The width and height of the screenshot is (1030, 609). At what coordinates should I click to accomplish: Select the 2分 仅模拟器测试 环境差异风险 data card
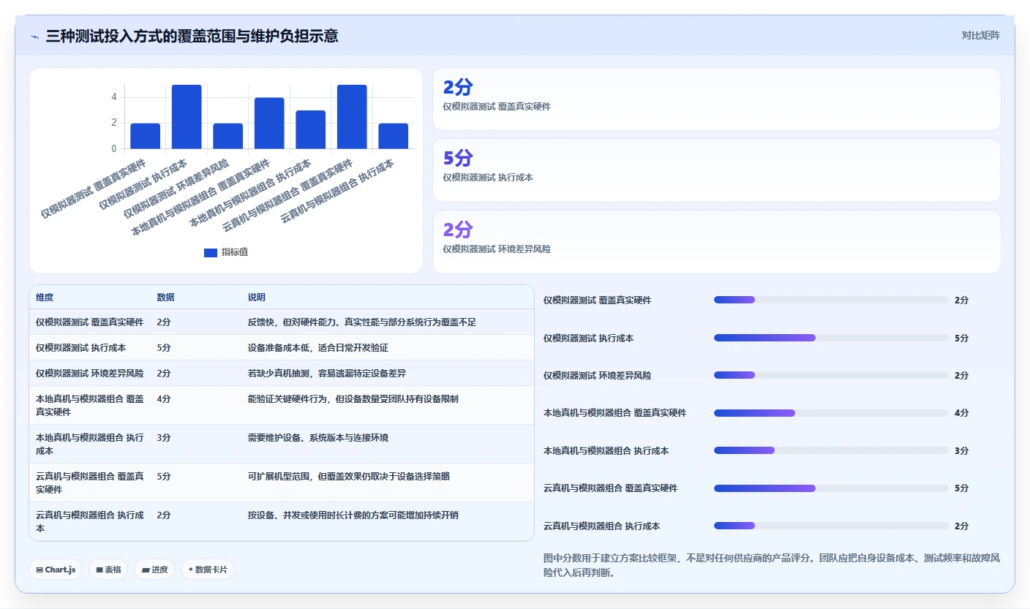click(x=717, y=242)
